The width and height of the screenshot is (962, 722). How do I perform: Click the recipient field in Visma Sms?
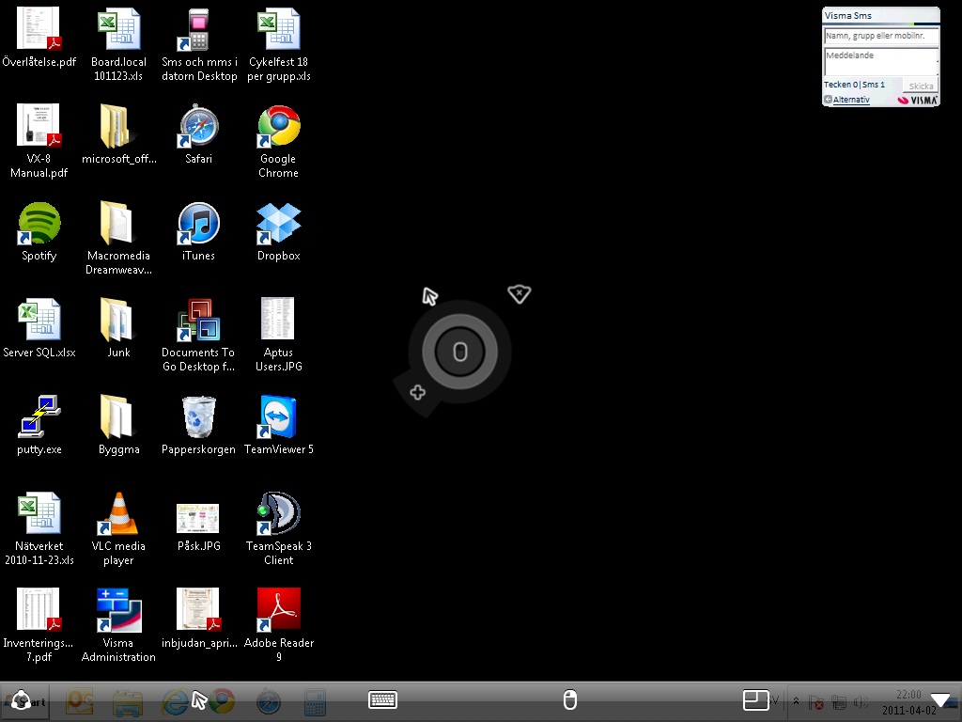(x=880, y=36)
